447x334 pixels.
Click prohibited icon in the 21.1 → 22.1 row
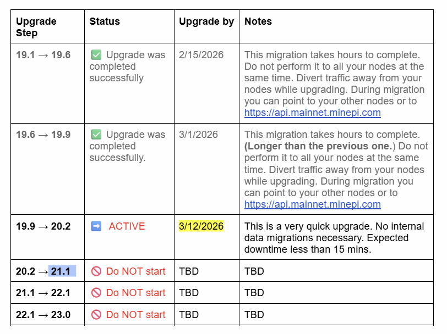point(96,293)
